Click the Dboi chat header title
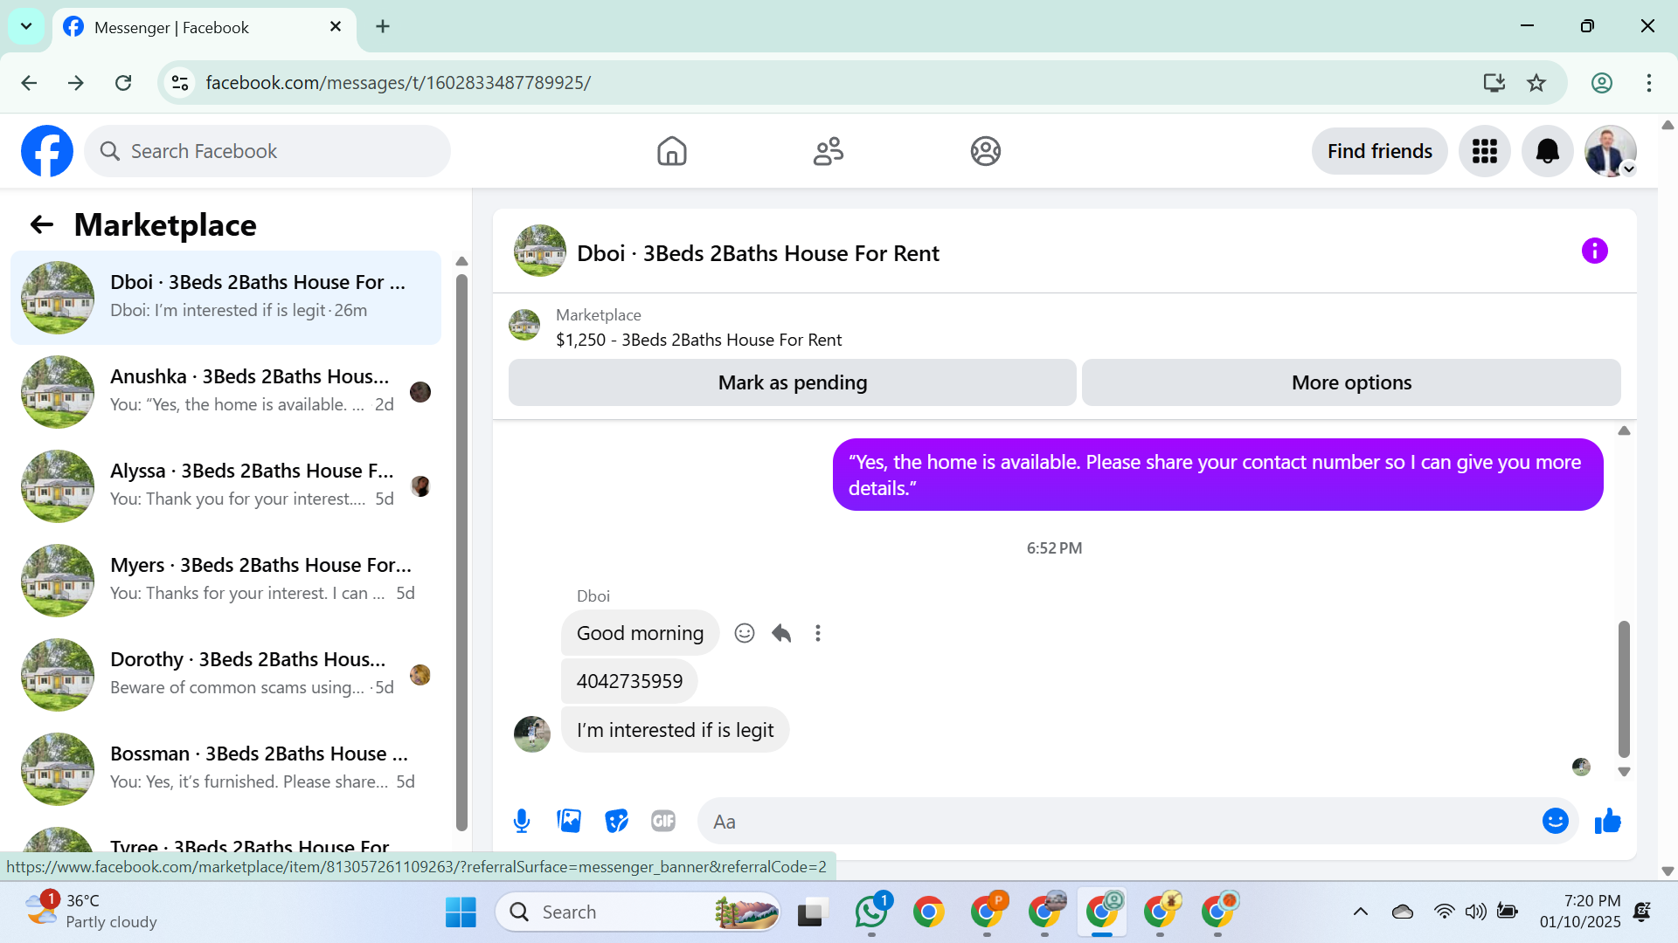 (x=758, y=253)
